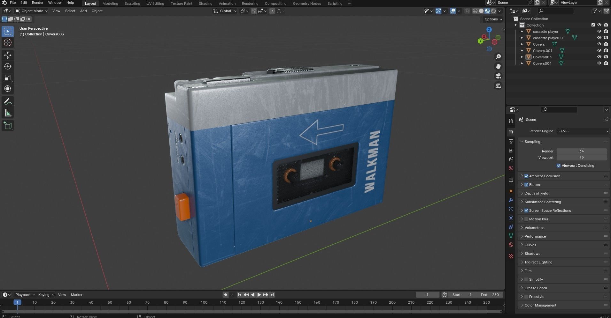
Task: Enable Simplify checkbox
Action: click(x=526, y=279)
